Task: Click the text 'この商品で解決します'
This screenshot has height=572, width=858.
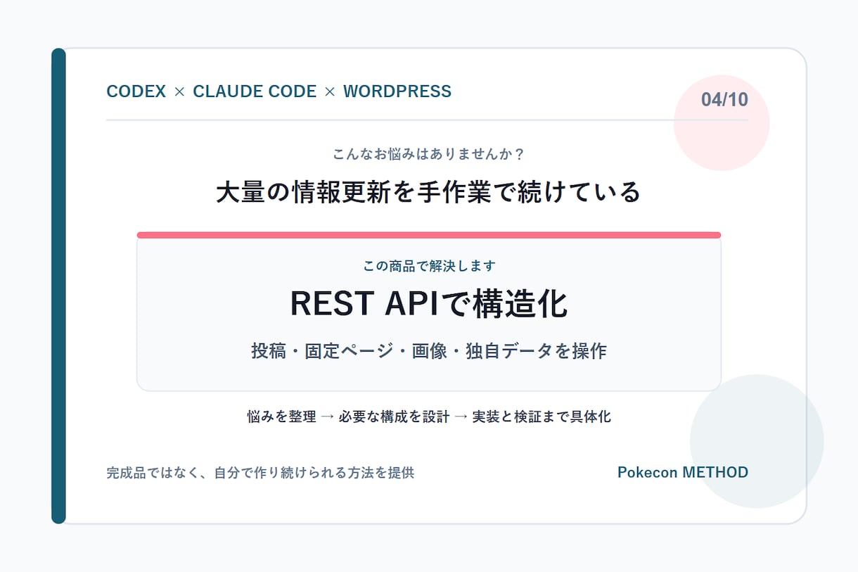Action: [429, 266]
